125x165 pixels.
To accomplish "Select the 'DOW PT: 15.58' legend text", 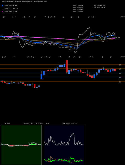I will point(10,11).
